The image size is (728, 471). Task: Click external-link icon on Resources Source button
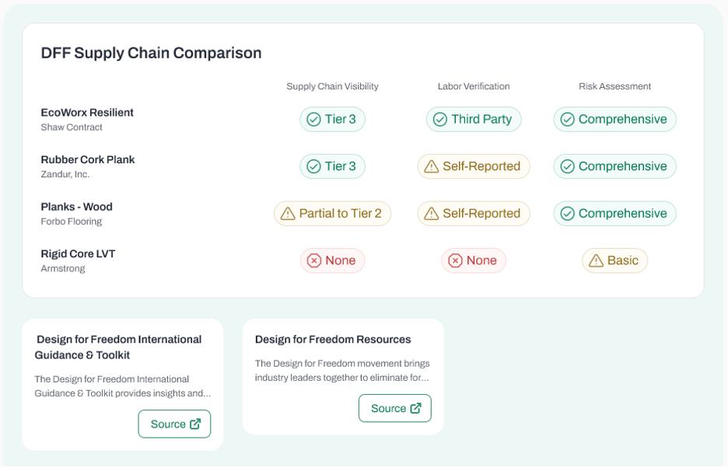[416, 408]
